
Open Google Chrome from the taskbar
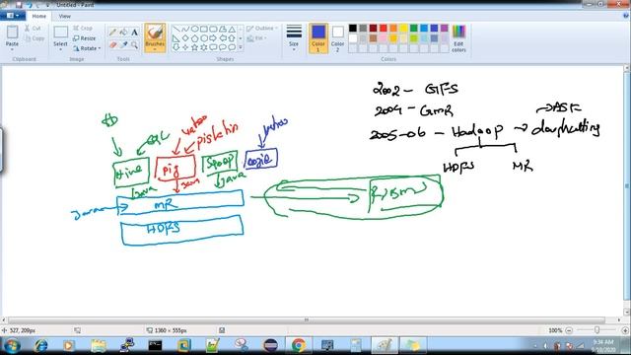[299, 345]
